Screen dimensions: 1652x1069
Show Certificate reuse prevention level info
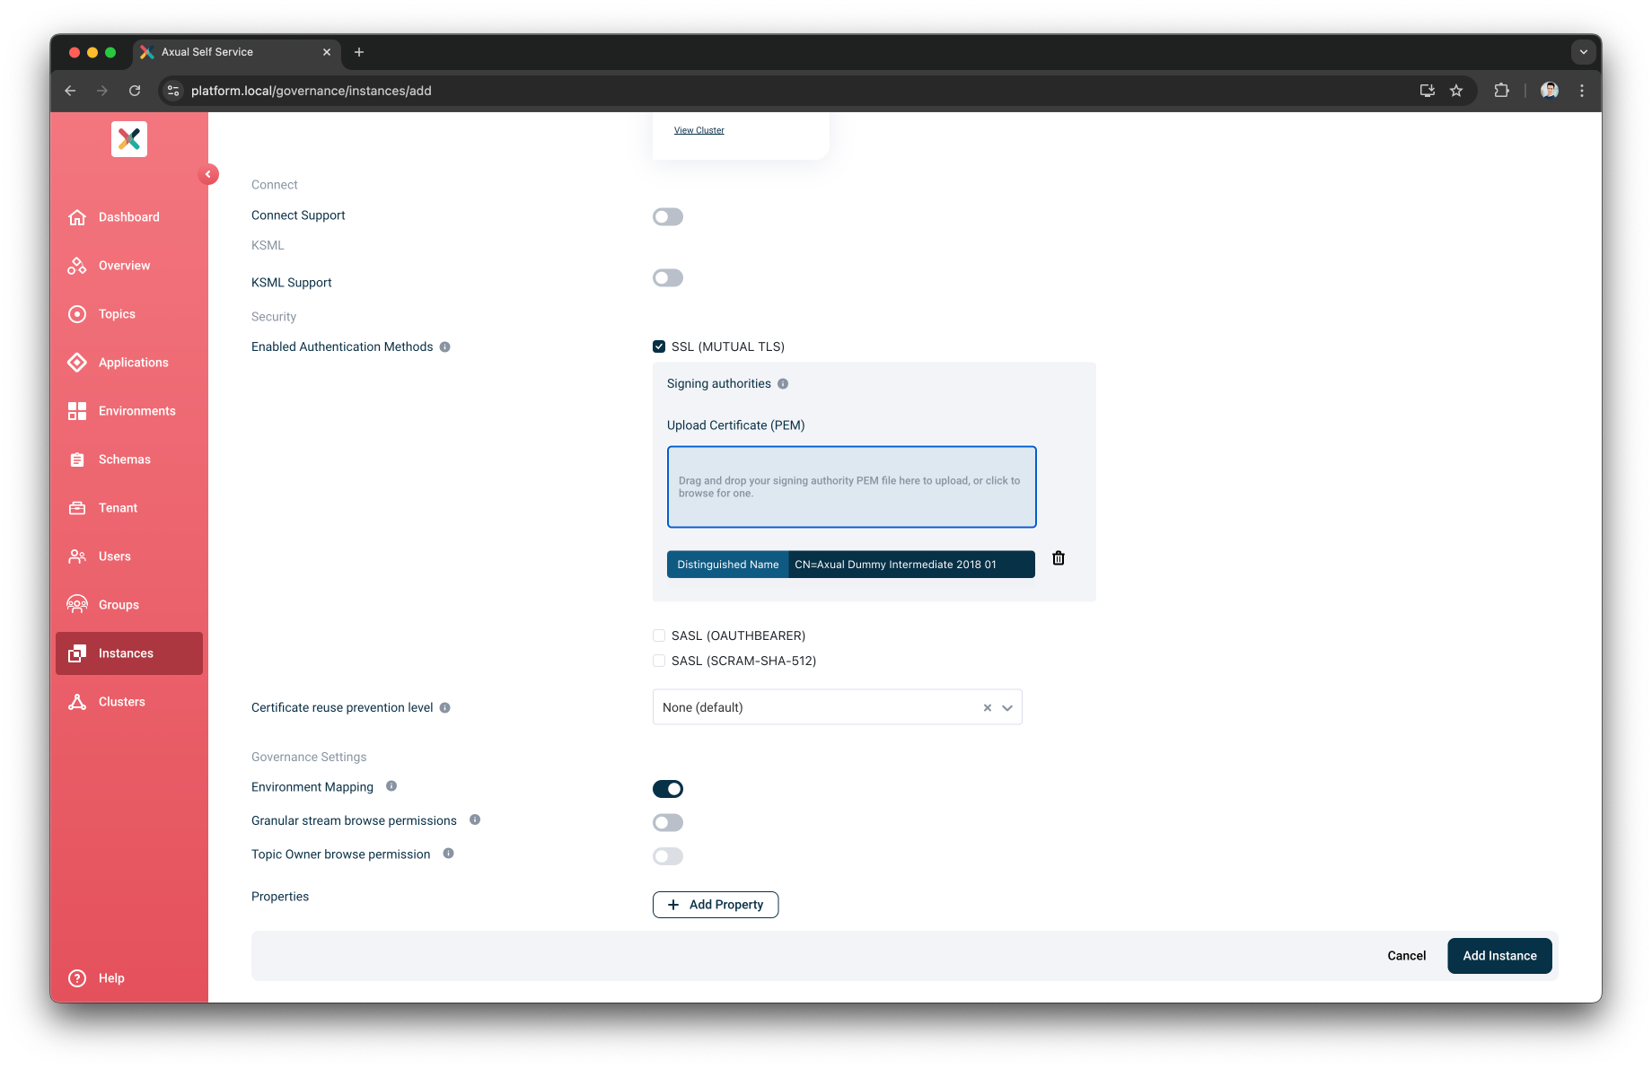click(x=444, y=707)
